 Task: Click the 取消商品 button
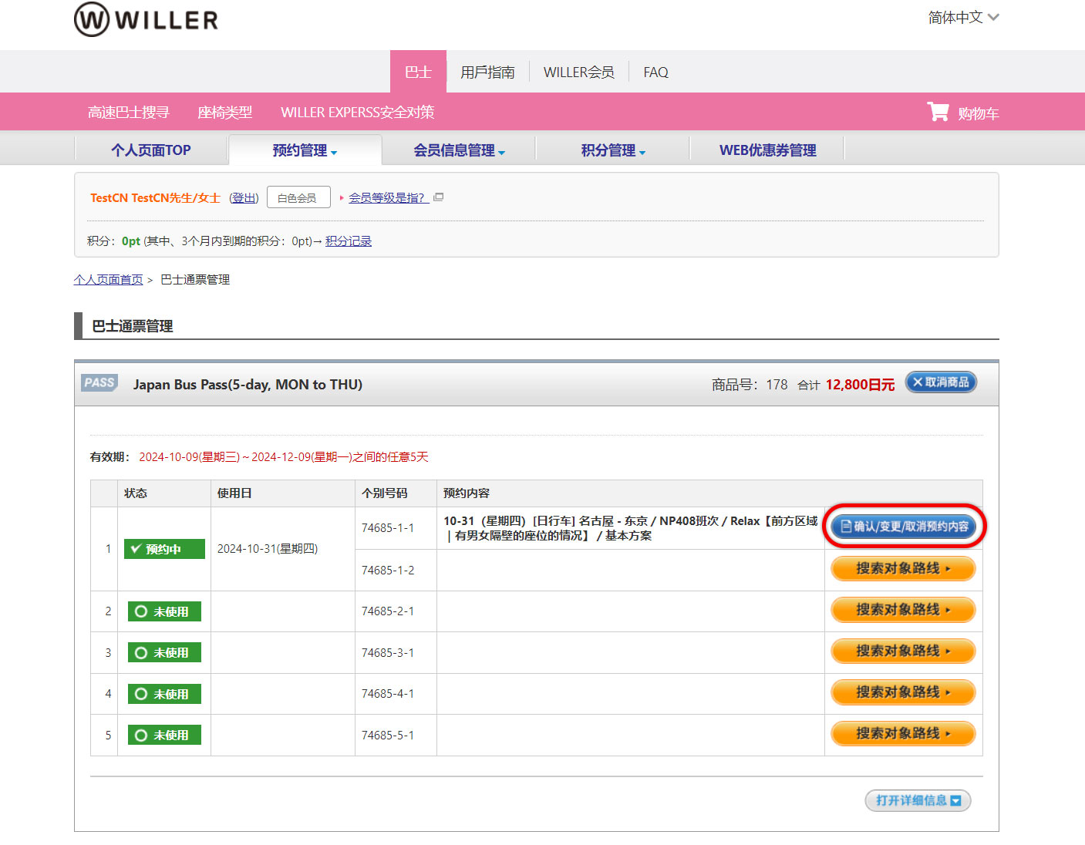(x=941, y=382)
